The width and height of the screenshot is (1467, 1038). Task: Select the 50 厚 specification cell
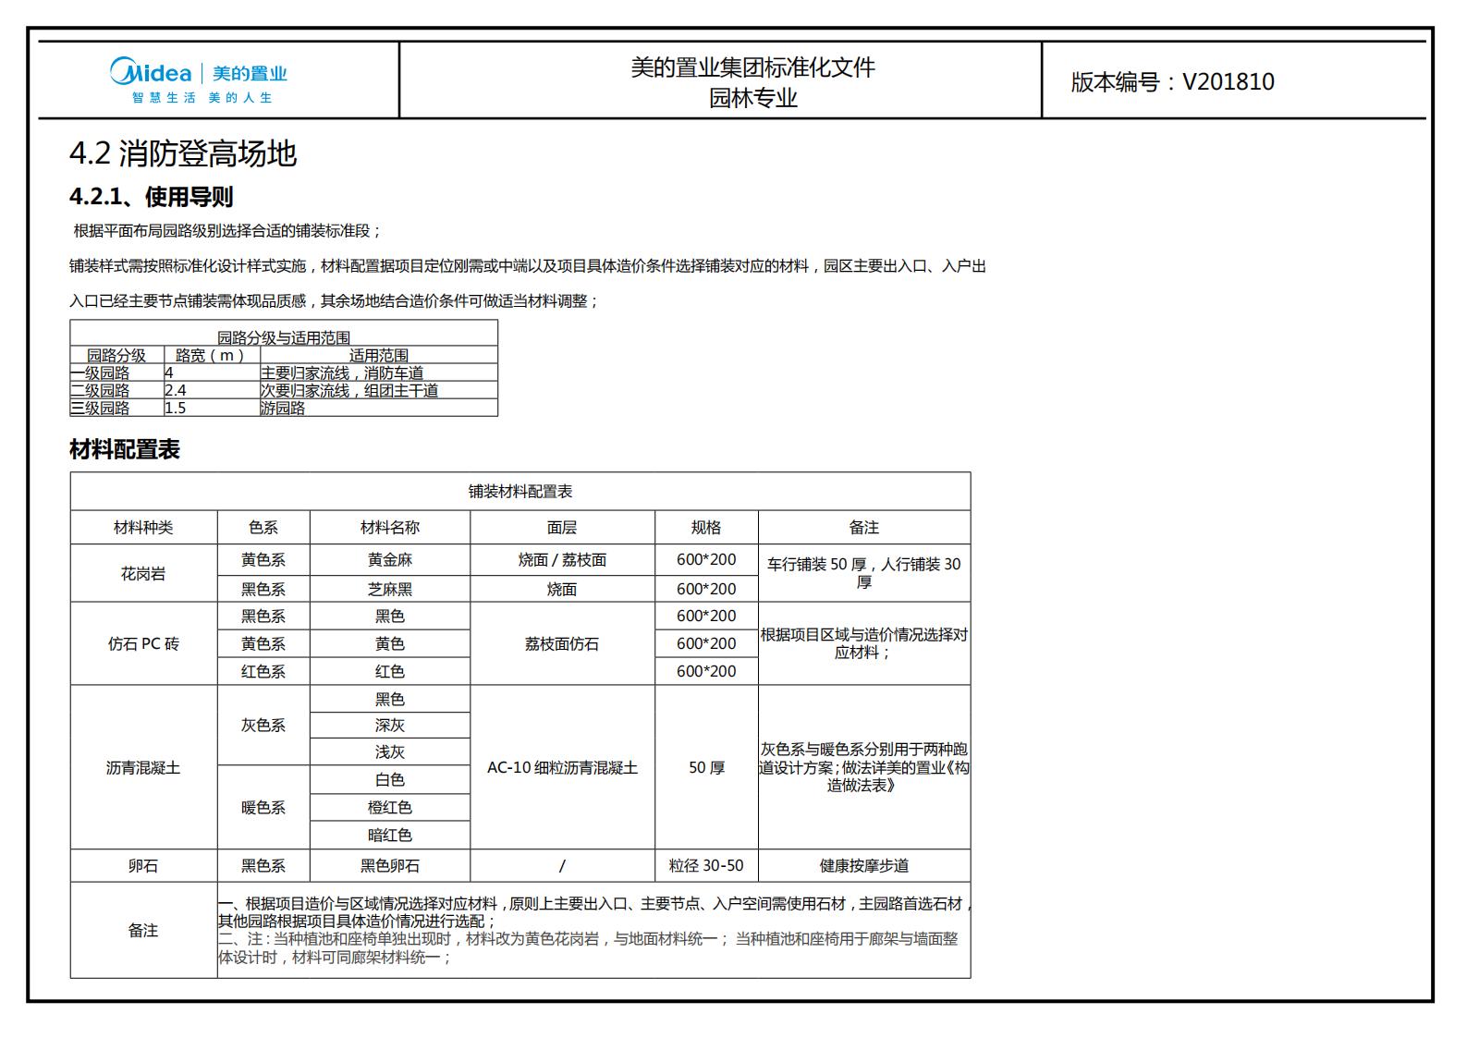coord(706,768)
